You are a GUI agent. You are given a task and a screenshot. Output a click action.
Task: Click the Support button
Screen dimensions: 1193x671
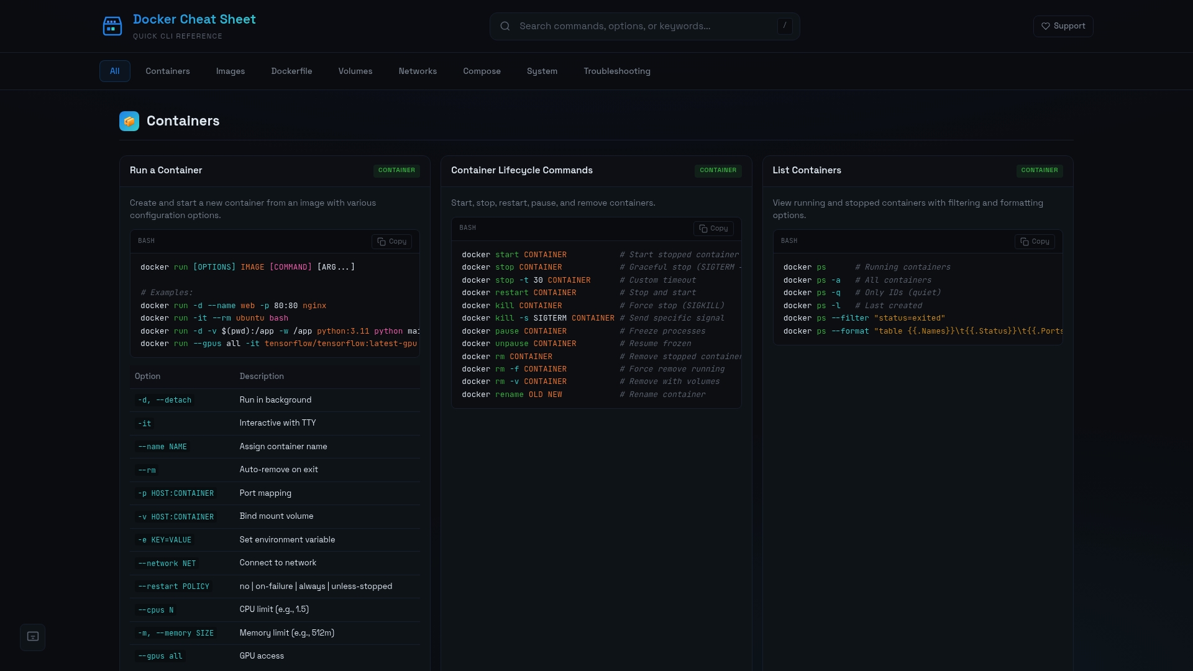(1063, 26)
